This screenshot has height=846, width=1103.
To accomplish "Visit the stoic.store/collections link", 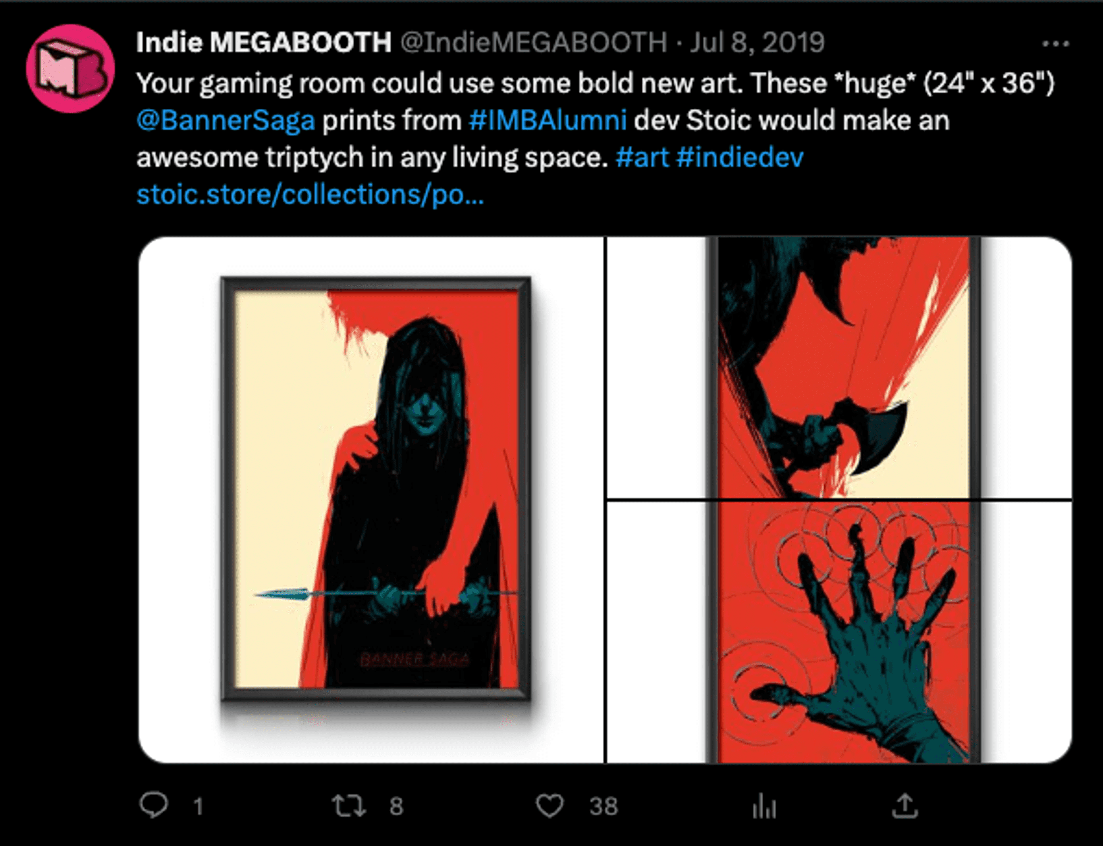I will coord(310,194).
